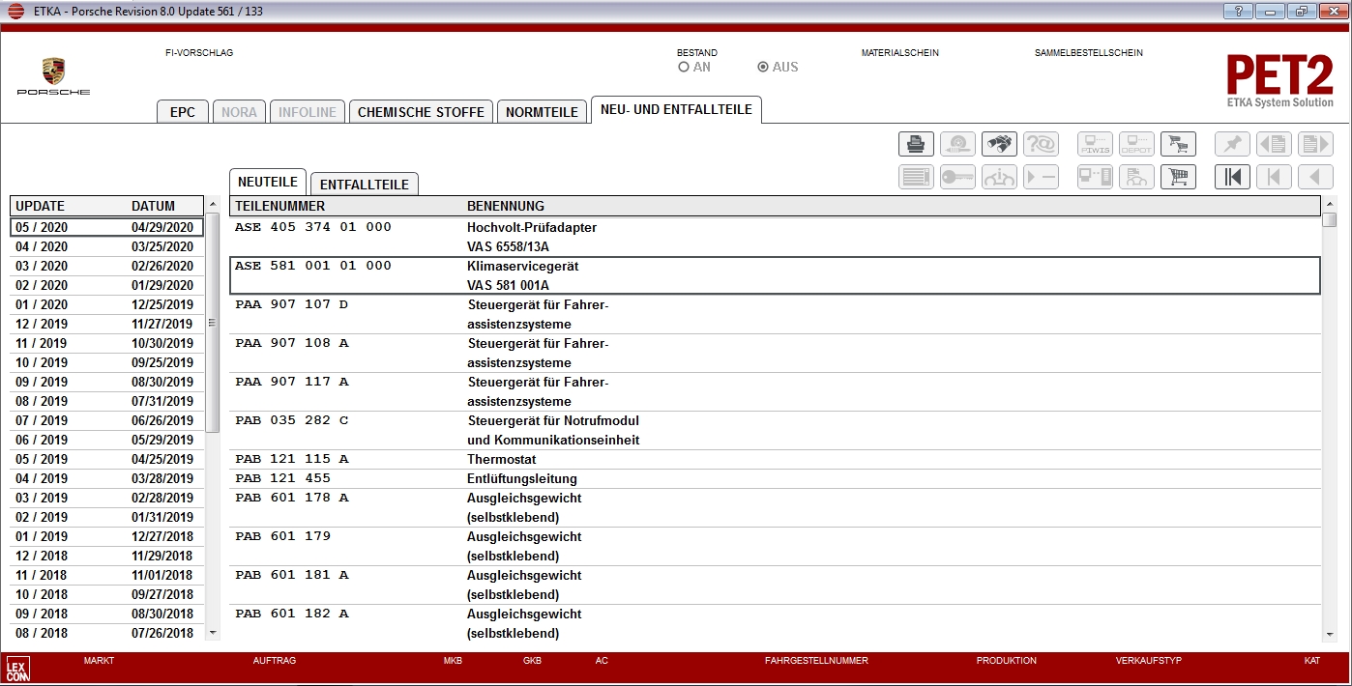Click date 02/26/2020 in update list

pyautogui.click(x=162, y=266)
